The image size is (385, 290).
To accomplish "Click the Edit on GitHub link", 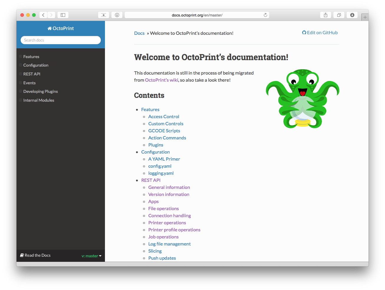I will click(320, 33).
